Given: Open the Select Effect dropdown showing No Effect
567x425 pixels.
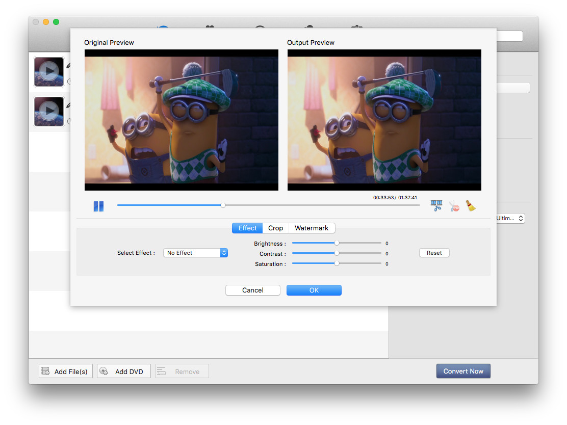Looking at the screenshot, I should tap(195, 253).
